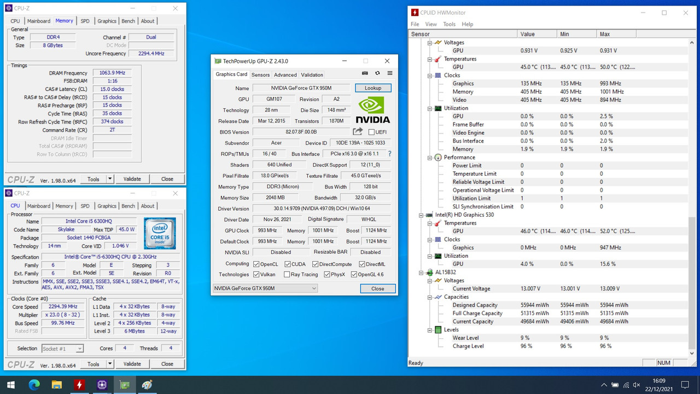The width and height of the screenshot is (700, 394).
Task: Click Validate in CPU-Z Memory window
Action: [132, 178]
